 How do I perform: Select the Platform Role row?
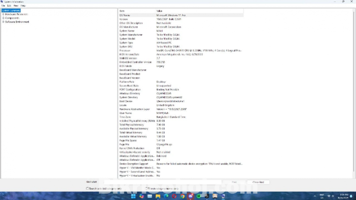coord(181,82)
